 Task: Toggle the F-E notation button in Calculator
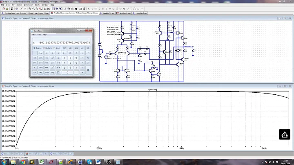pos(35,72)
